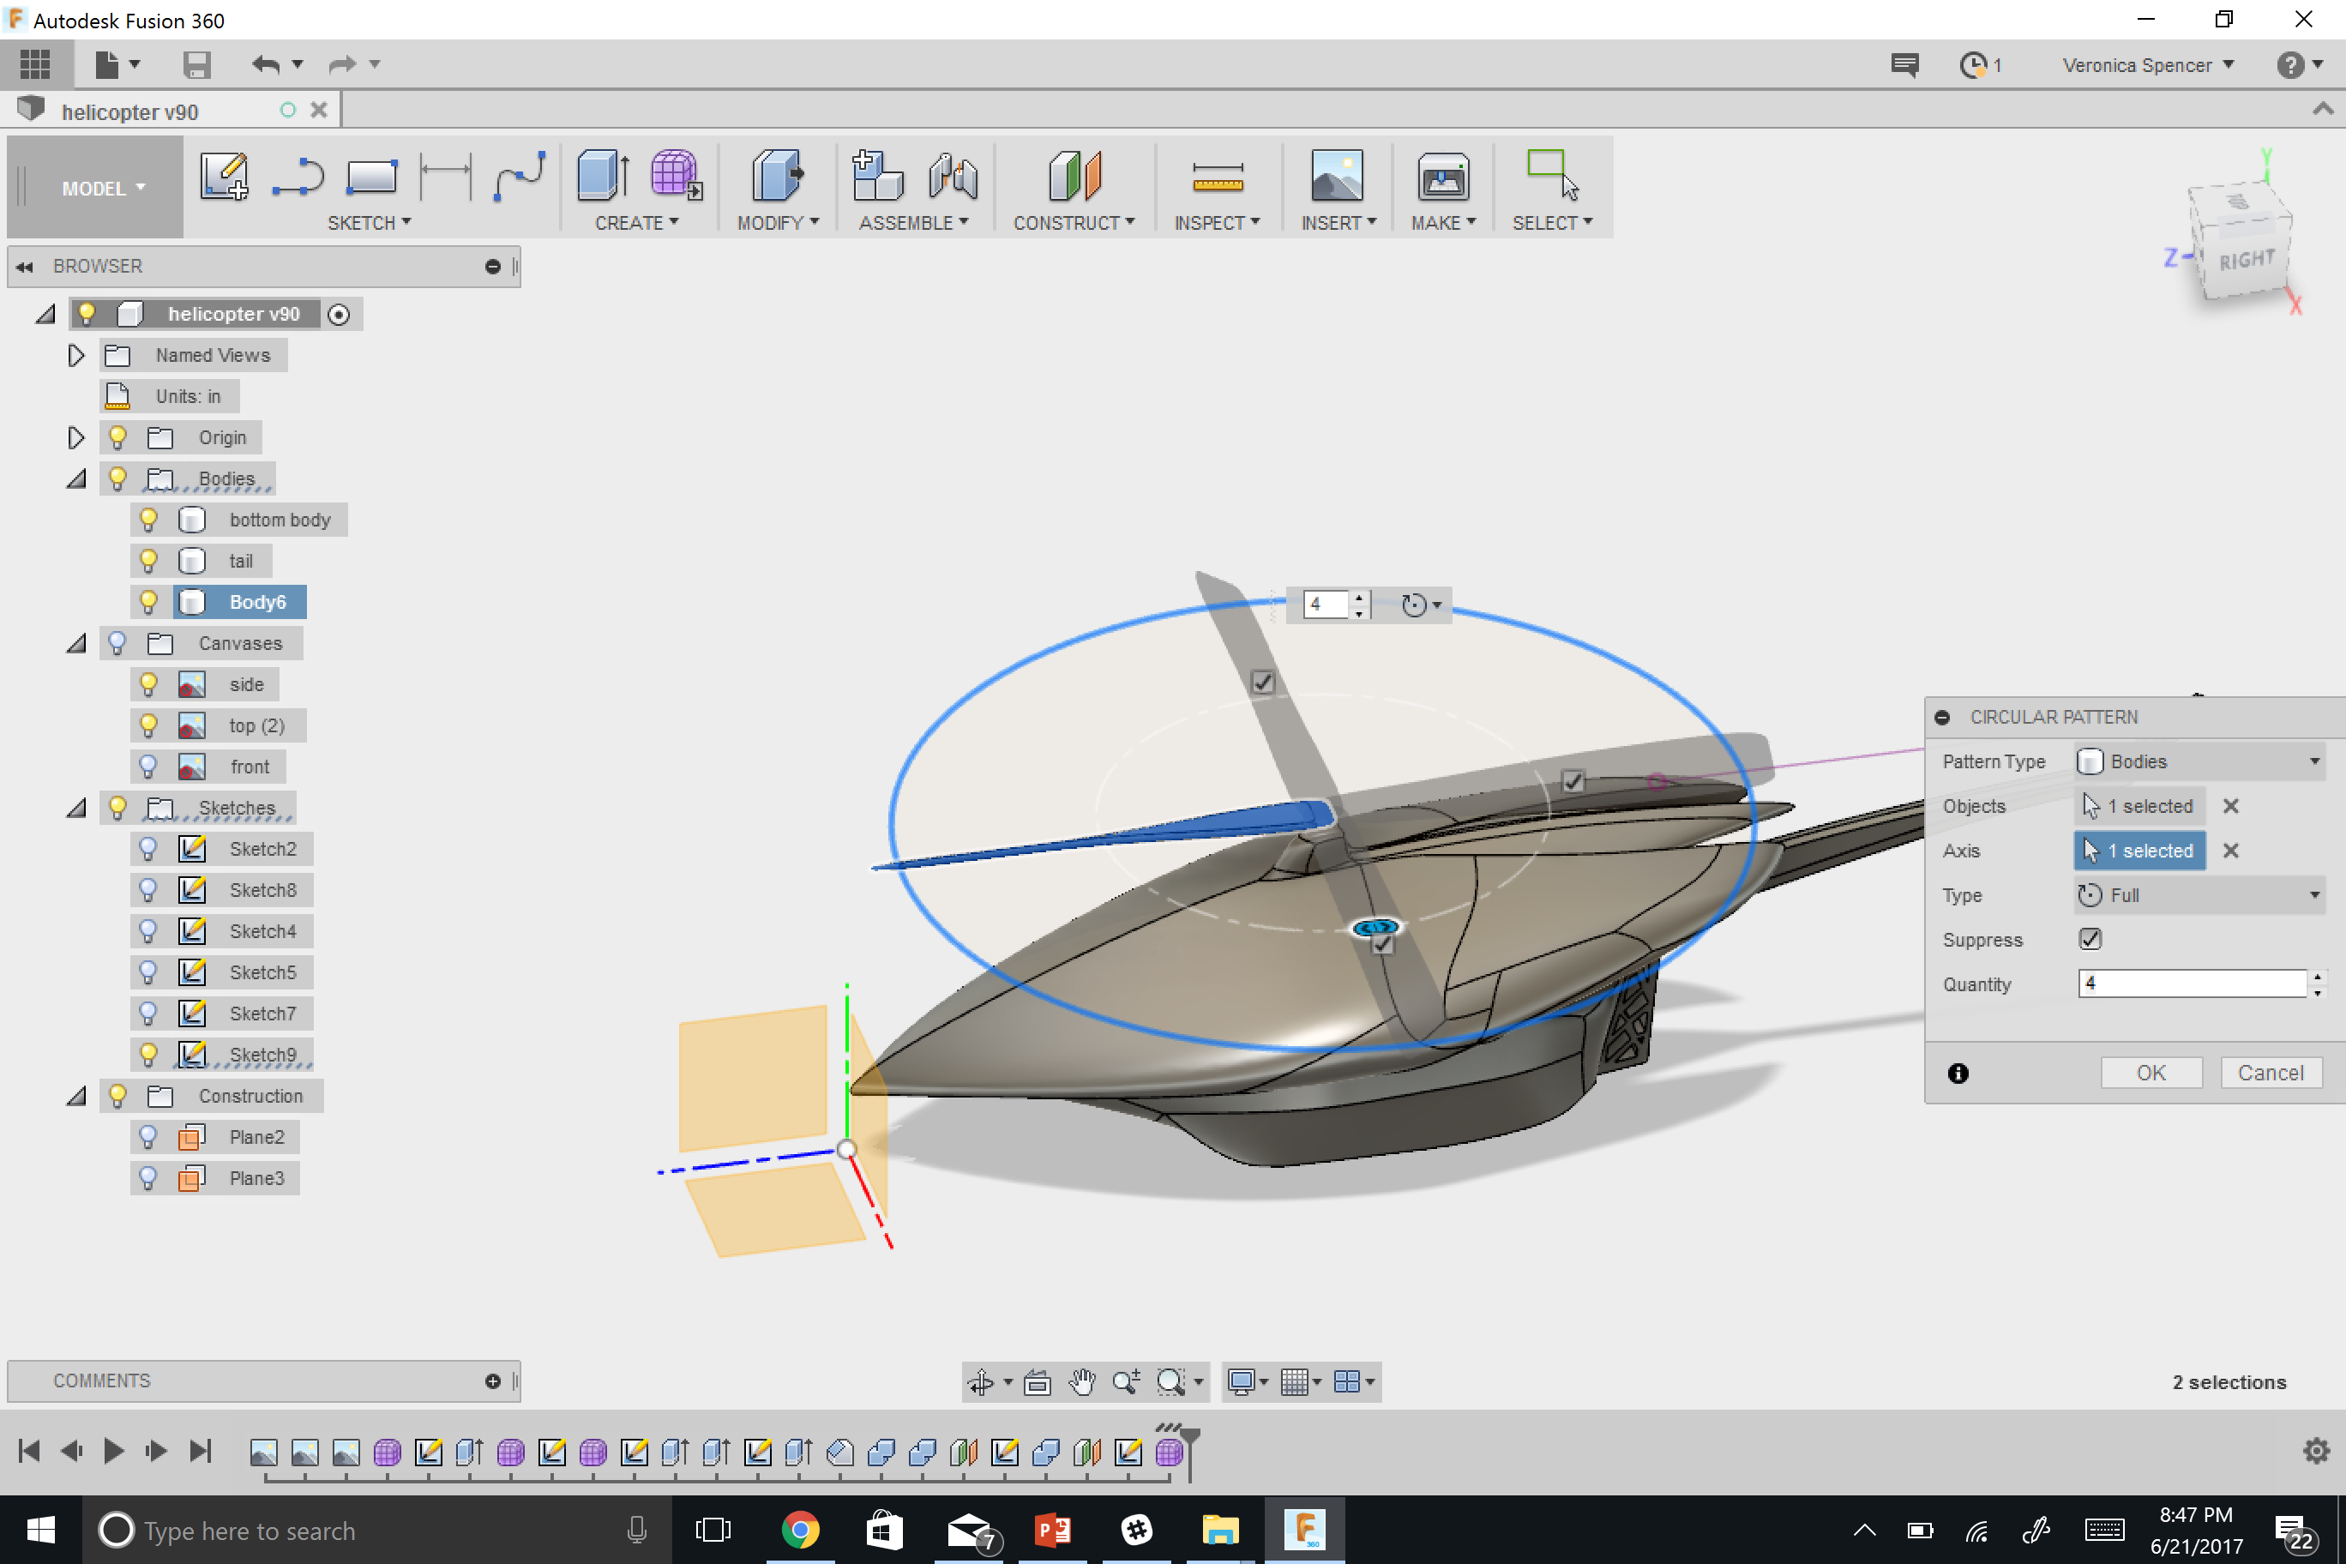Open the Create menu

point(634,224)
